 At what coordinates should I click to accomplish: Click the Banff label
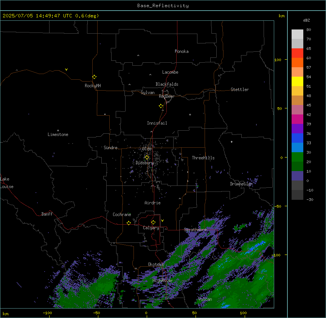pos(47,214)
